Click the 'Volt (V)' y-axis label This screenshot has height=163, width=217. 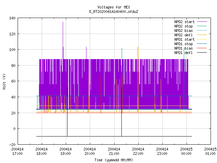click(x=4, y=81)
